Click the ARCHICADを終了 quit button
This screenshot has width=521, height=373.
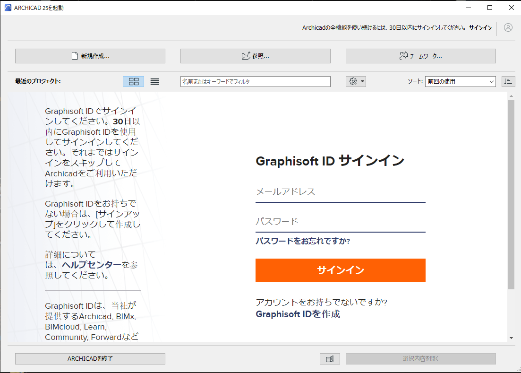[90, 359]
